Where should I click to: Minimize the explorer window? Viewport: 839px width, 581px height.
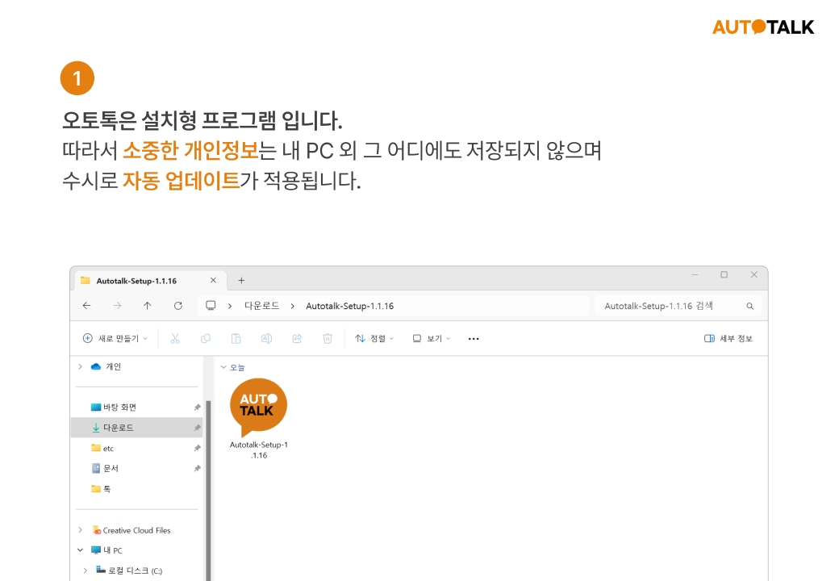695,274
